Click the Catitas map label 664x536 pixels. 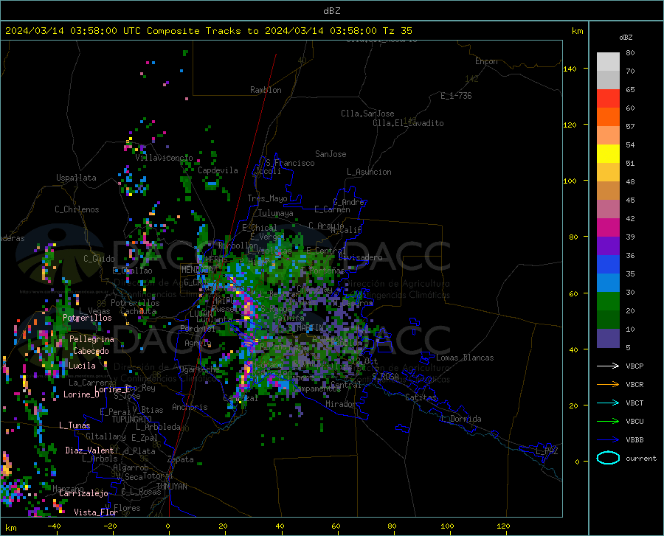[421, 397]
